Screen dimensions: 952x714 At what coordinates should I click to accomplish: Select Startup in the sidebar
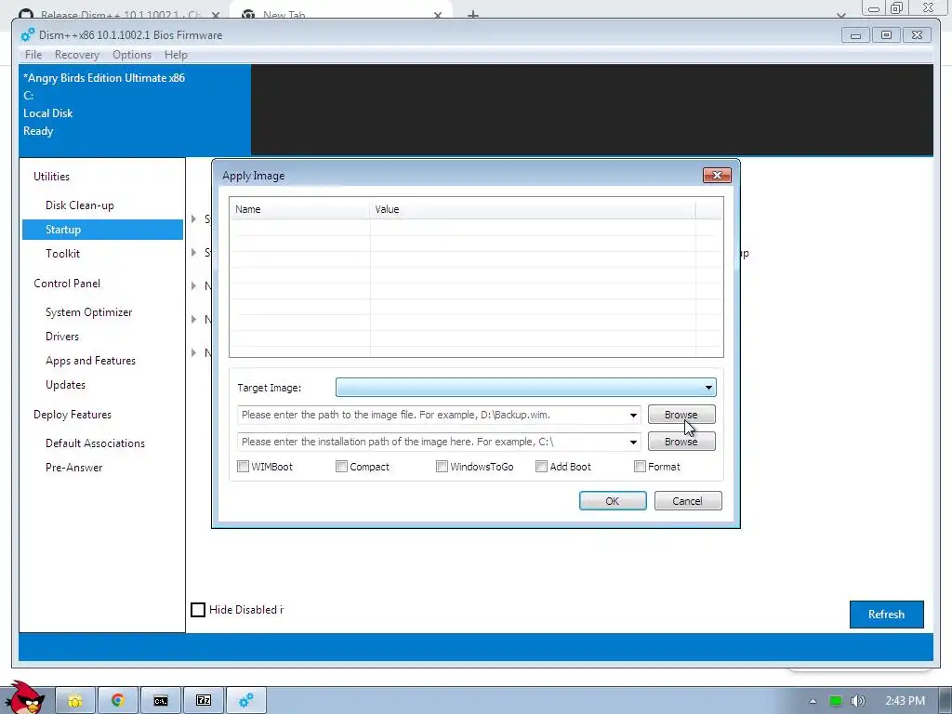tap(102, 230)
